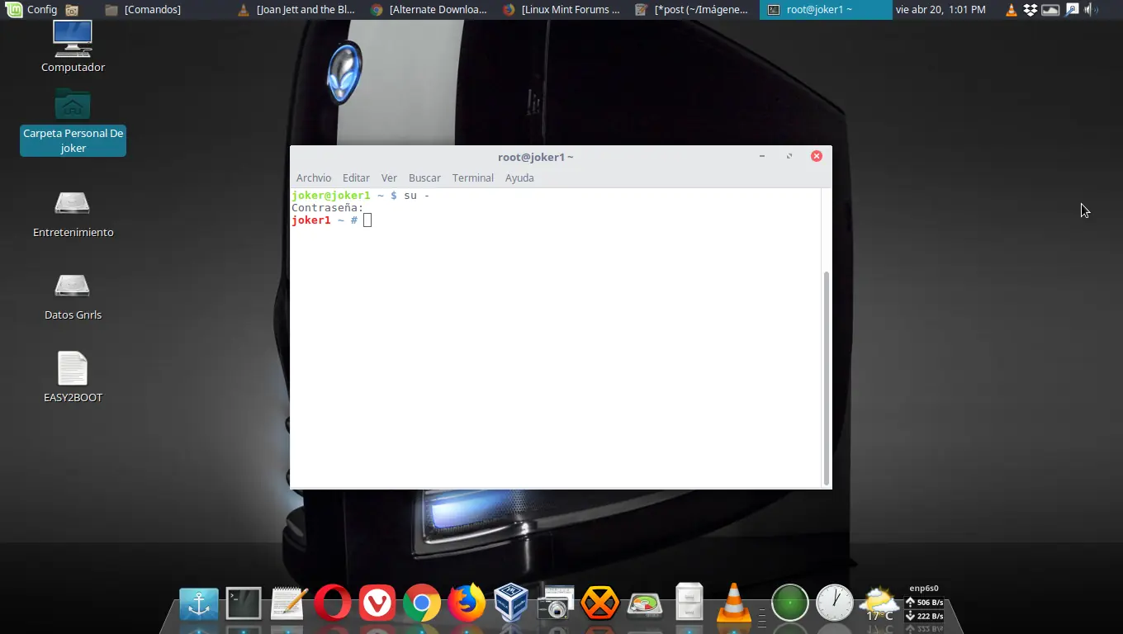
Task: Open the Terminal menu in the menubar
Action: 472,178
